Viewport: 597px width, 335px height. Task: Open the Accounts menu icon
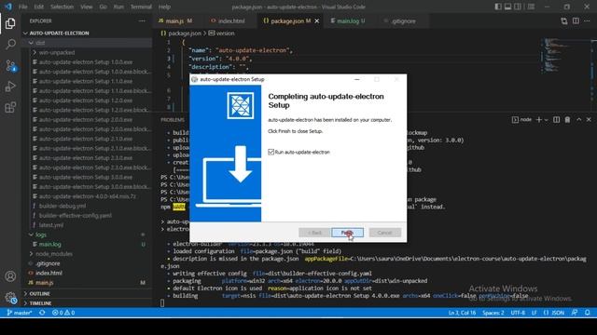10,276
